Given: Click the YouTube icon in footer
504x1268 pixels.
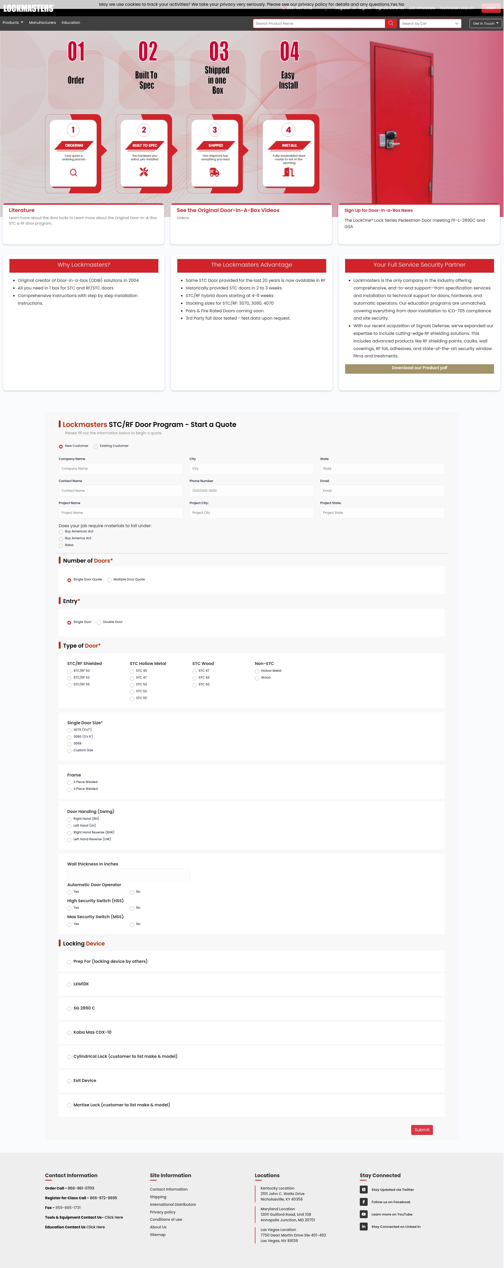Looking at the screenshot, I should click(x=363, y=1214).
